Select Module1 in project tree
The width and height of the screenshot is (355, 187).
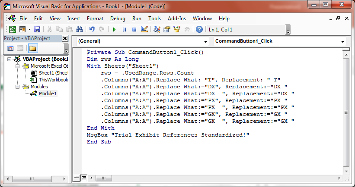48,93
